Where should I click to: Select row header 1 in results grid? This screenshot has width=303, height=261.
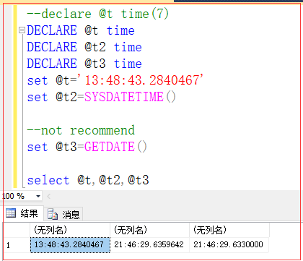tap(17, 245)
